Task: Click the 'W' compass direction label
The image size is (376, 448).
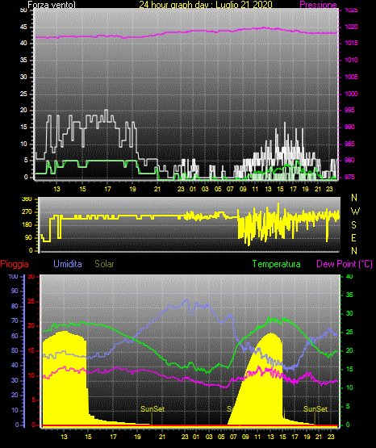Action: pos(355,211)
